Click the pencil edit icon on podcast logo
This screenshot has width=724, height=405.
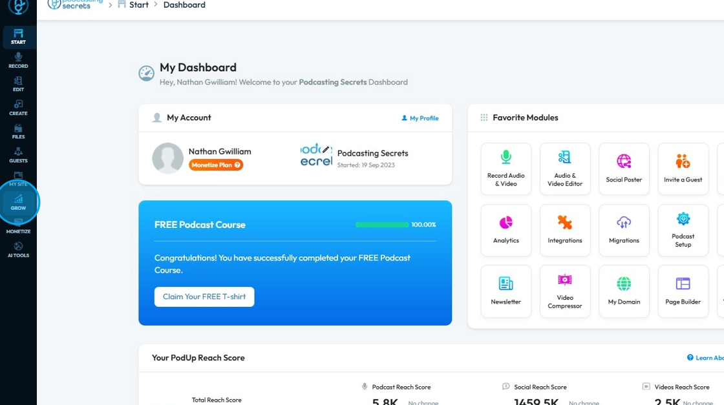(x=326, y=149)
